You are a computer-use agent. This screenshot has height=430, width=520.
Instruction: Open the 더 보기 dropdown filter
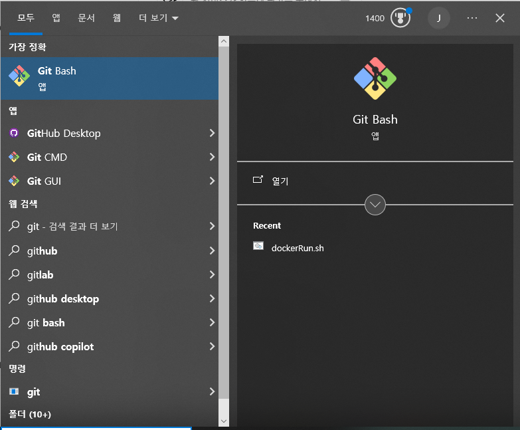[x=159, y=18]
